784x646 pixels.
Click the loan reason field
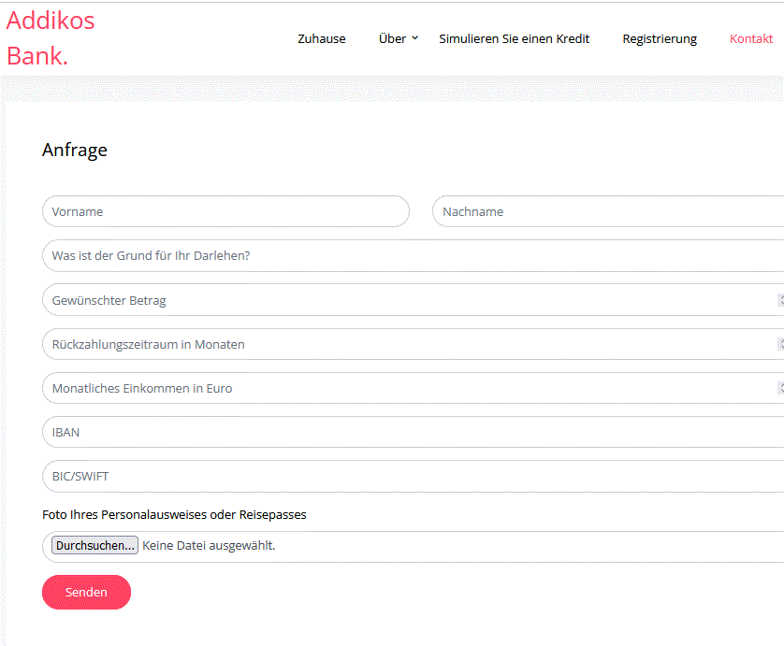click(x=413, y=256)
